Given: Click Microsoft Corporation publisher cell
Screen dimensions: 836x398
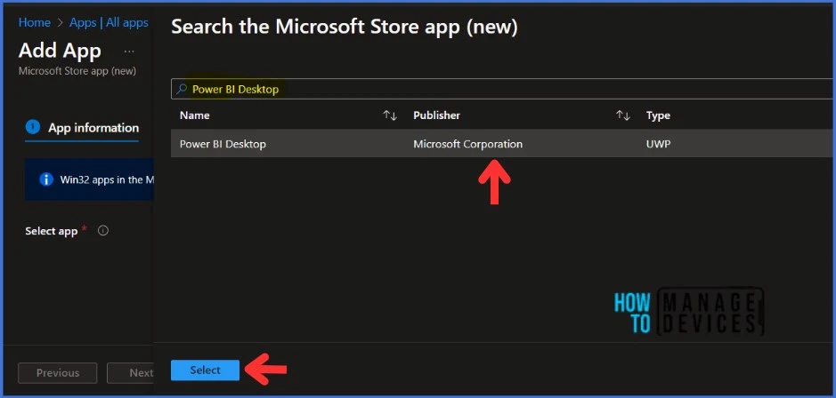Looking at the screenshot, I should coord(467,144).
